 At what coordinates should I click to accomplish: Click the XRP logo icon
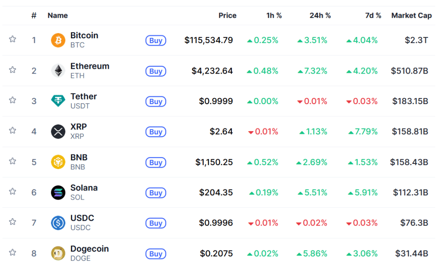58,132
